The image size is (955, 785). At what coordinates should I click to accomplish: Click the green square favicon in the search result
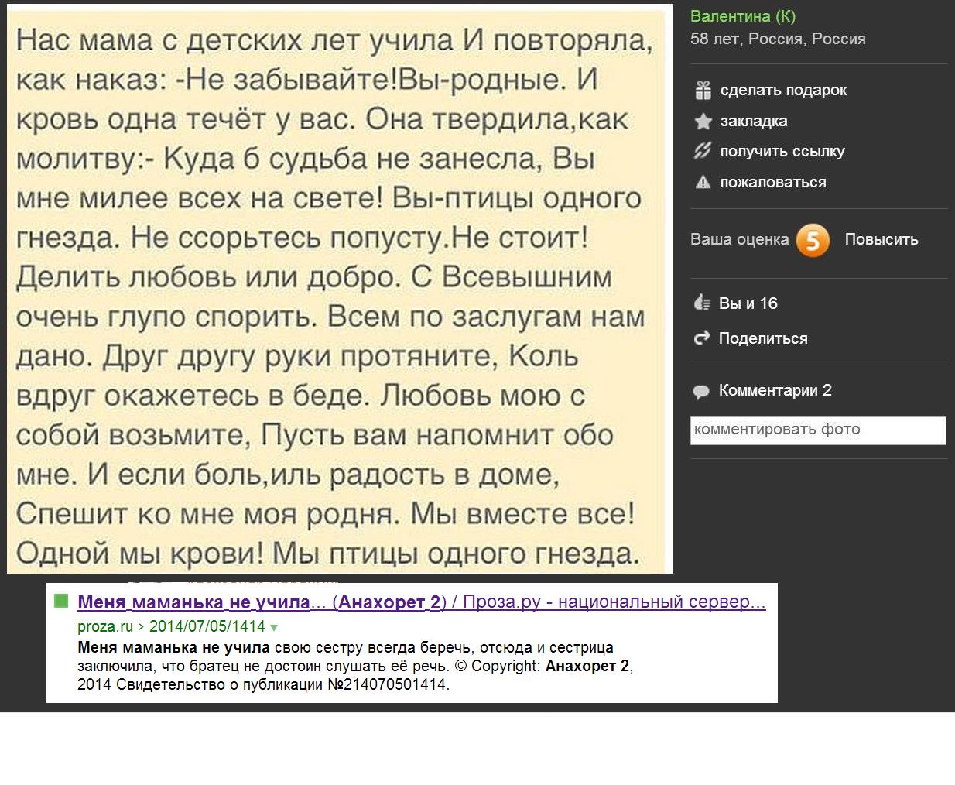(x=61, y=601)
